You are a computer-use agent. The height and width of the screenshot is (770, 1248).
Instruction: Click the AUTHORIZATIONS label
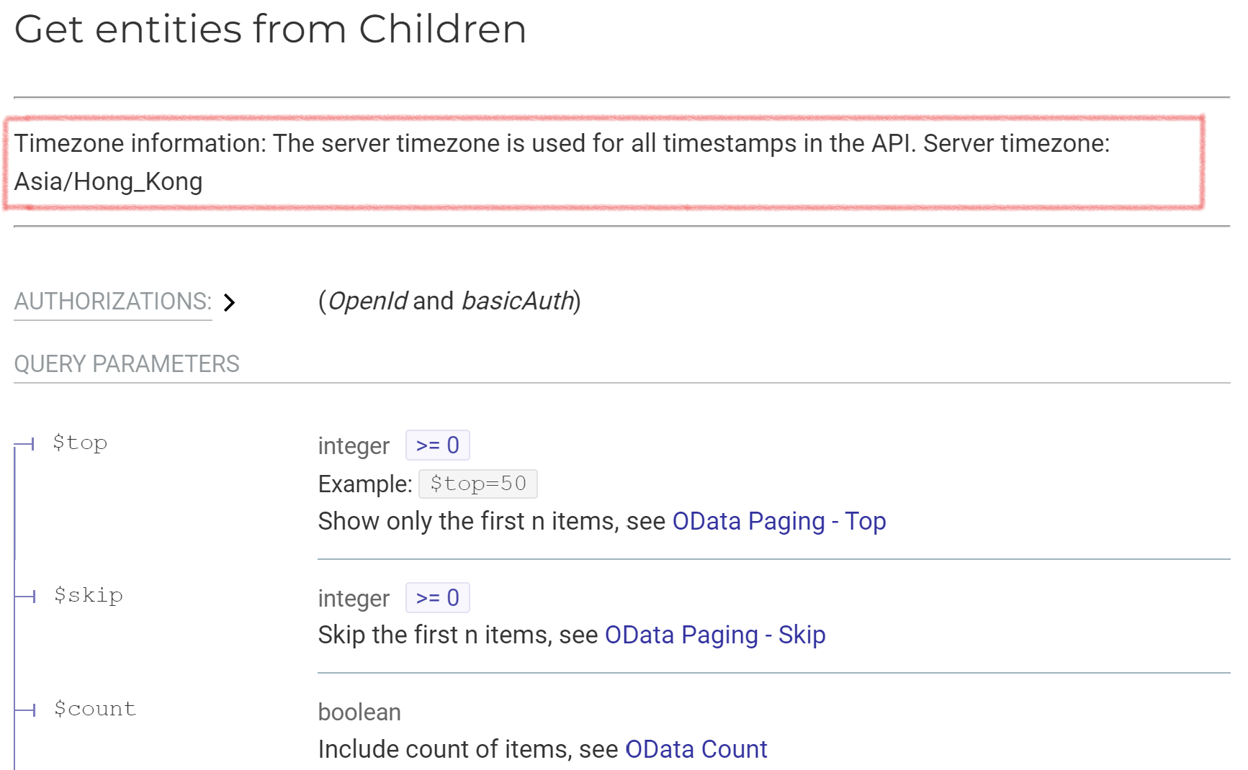(112, 302)
